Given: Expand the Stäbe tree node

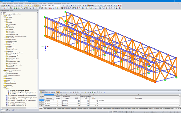Looking at the screenshot, I should [x=5, y=45].
